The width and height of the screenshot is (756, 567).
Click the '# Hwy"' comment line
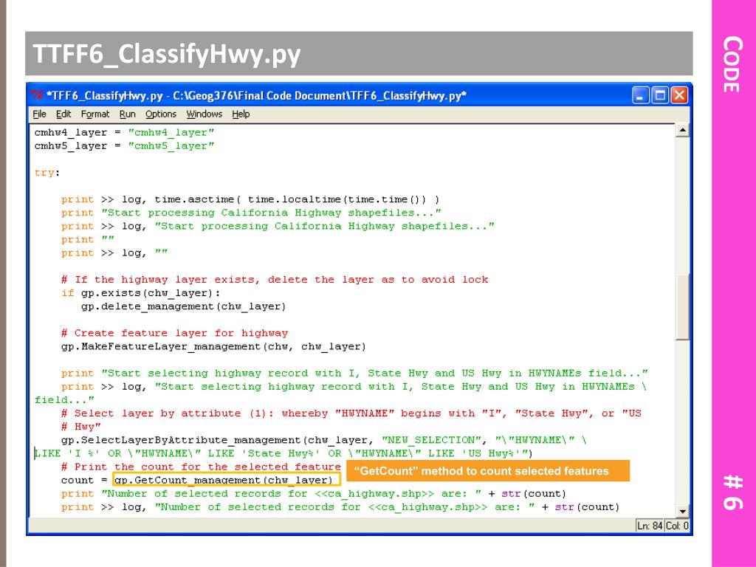[81, 427]
